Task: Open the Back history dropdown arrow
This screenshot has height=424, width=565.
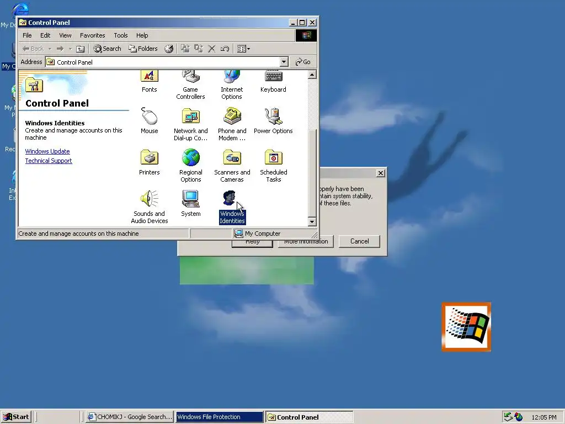Action: (x=50, y=49)
